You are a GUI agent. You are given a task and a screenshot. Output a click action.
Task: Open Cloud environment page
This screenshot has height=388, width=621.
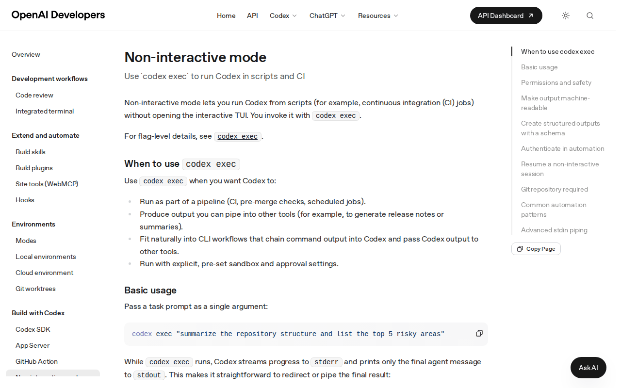(x=44, y=273)
